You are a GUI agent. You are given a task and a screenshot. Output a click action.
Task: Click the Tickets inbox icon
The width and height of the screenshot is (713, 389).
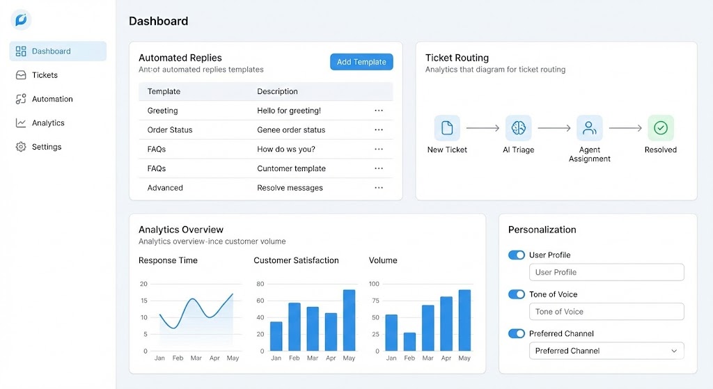pos(21,75)
